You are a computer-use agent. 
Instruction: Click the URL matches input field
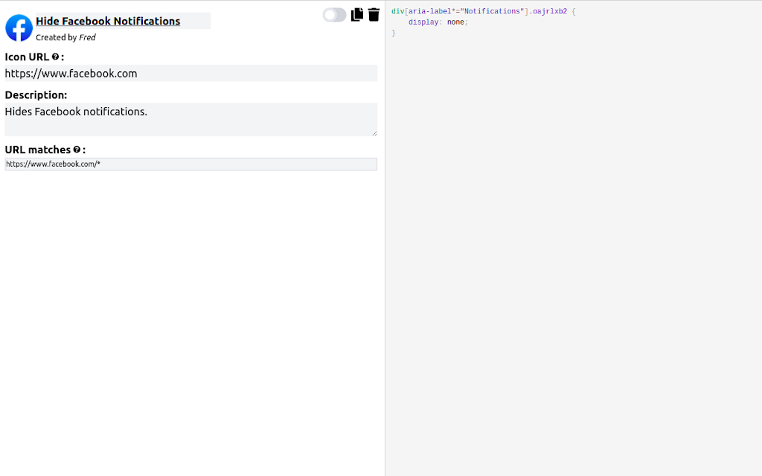pos(191,164)
